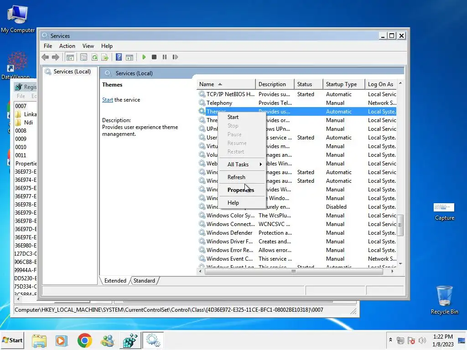Open the Action menu in Services
467x350 pixels.
(67, 46)
